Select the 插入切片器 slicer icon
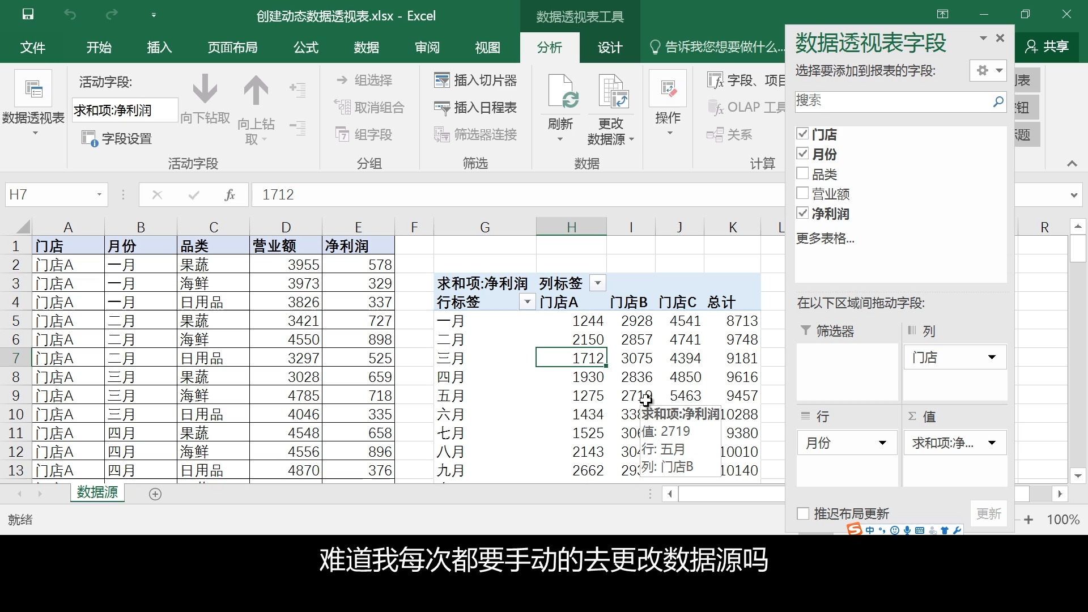 coord(443,80)
